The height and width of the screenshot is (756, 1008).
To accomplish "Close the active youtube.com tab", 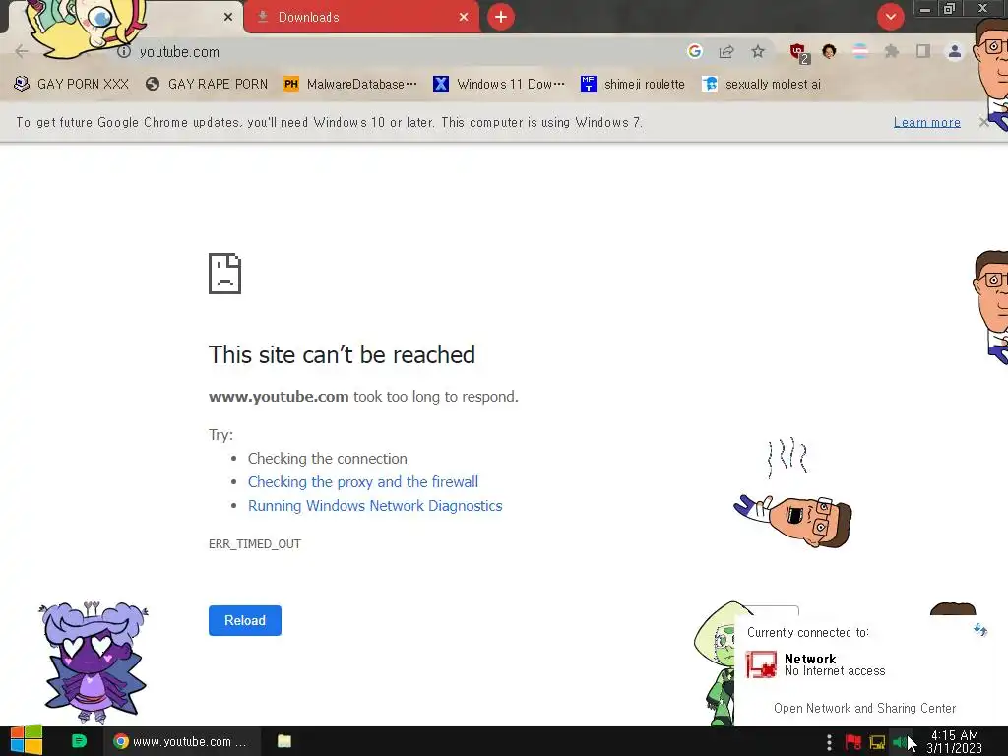I will tap(228, 17).
